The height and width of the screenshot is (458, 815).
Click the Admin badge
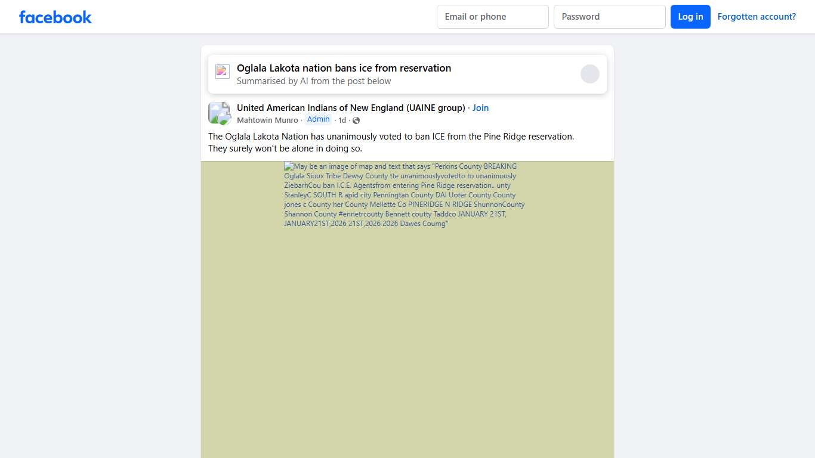point(318,119)
